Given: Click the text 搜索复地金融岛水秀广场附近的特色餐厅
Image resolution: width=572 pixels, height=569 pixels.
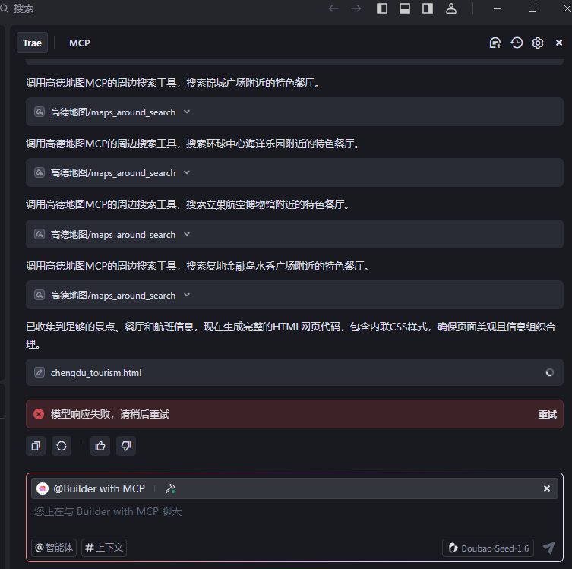Looking at the screenshot, I should [x=275, y=266].
